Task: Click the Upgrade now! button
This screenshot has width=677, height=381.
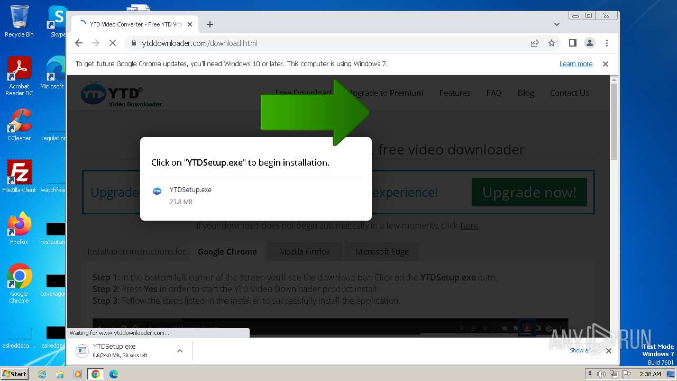Action: (529, 192)
